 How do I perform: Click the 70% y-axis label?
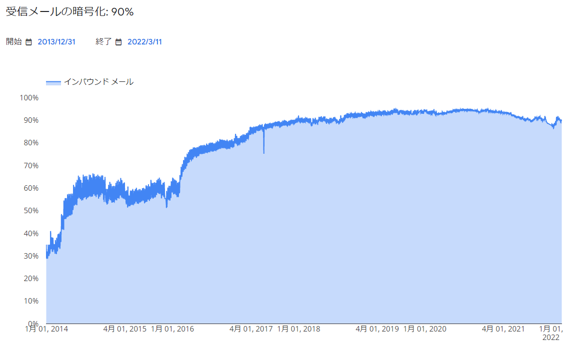[31, 166]
